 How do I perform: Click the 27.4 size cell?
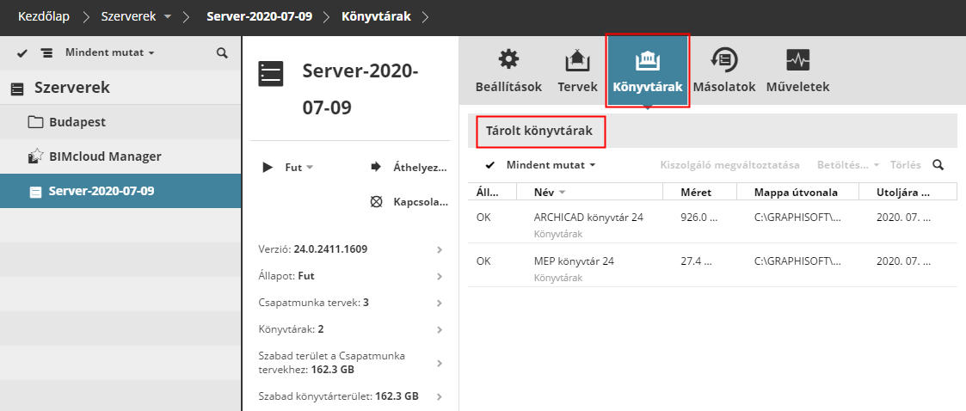pyautogui.click(x=696, y=261)
